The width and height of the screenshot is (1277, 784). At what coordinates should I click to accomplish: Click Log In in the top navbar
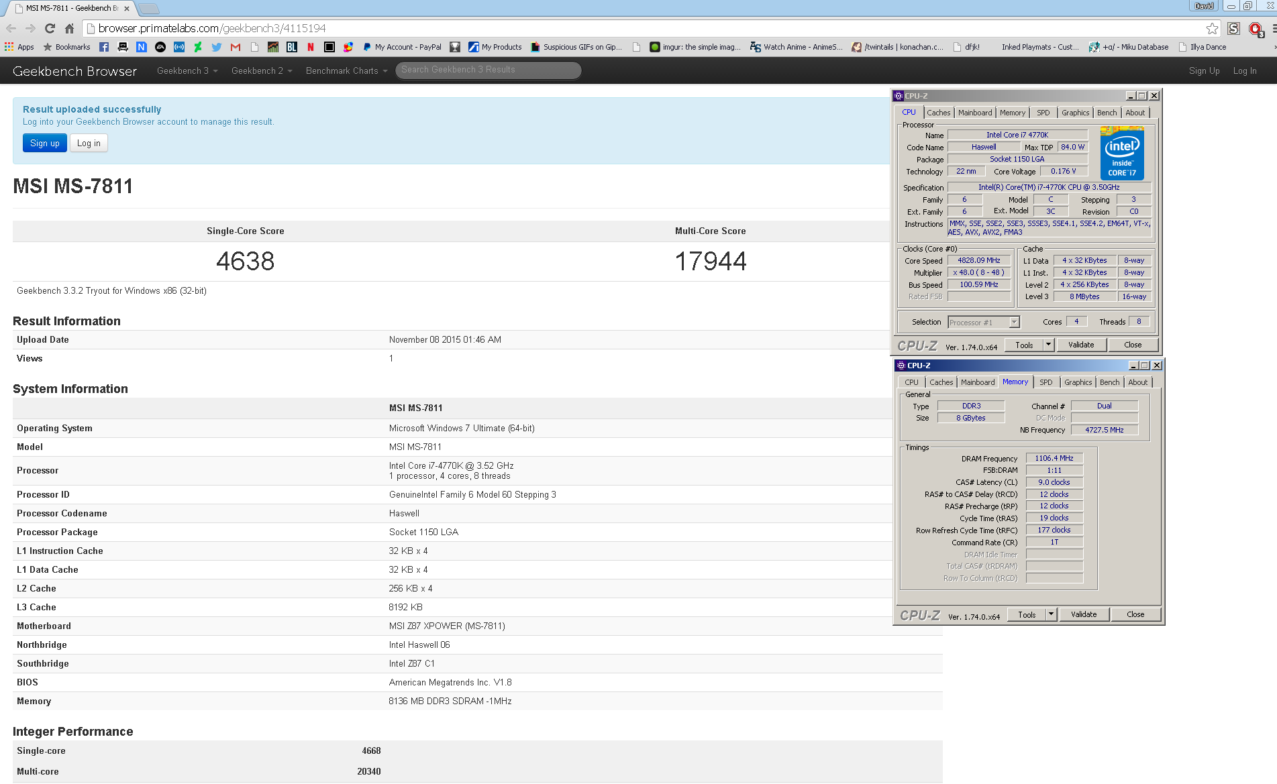pos(1245,70)
